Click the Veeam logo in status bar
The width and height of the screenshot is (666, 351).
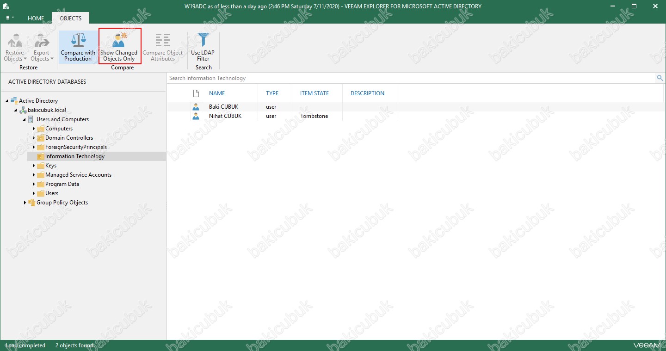click(x=647, y=345)
